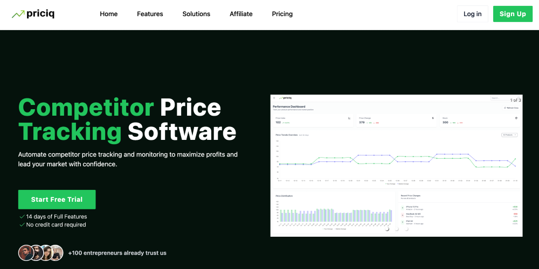Click the Price Change value 379
Viewport: 539px width, 269px height.
[362, 123]
